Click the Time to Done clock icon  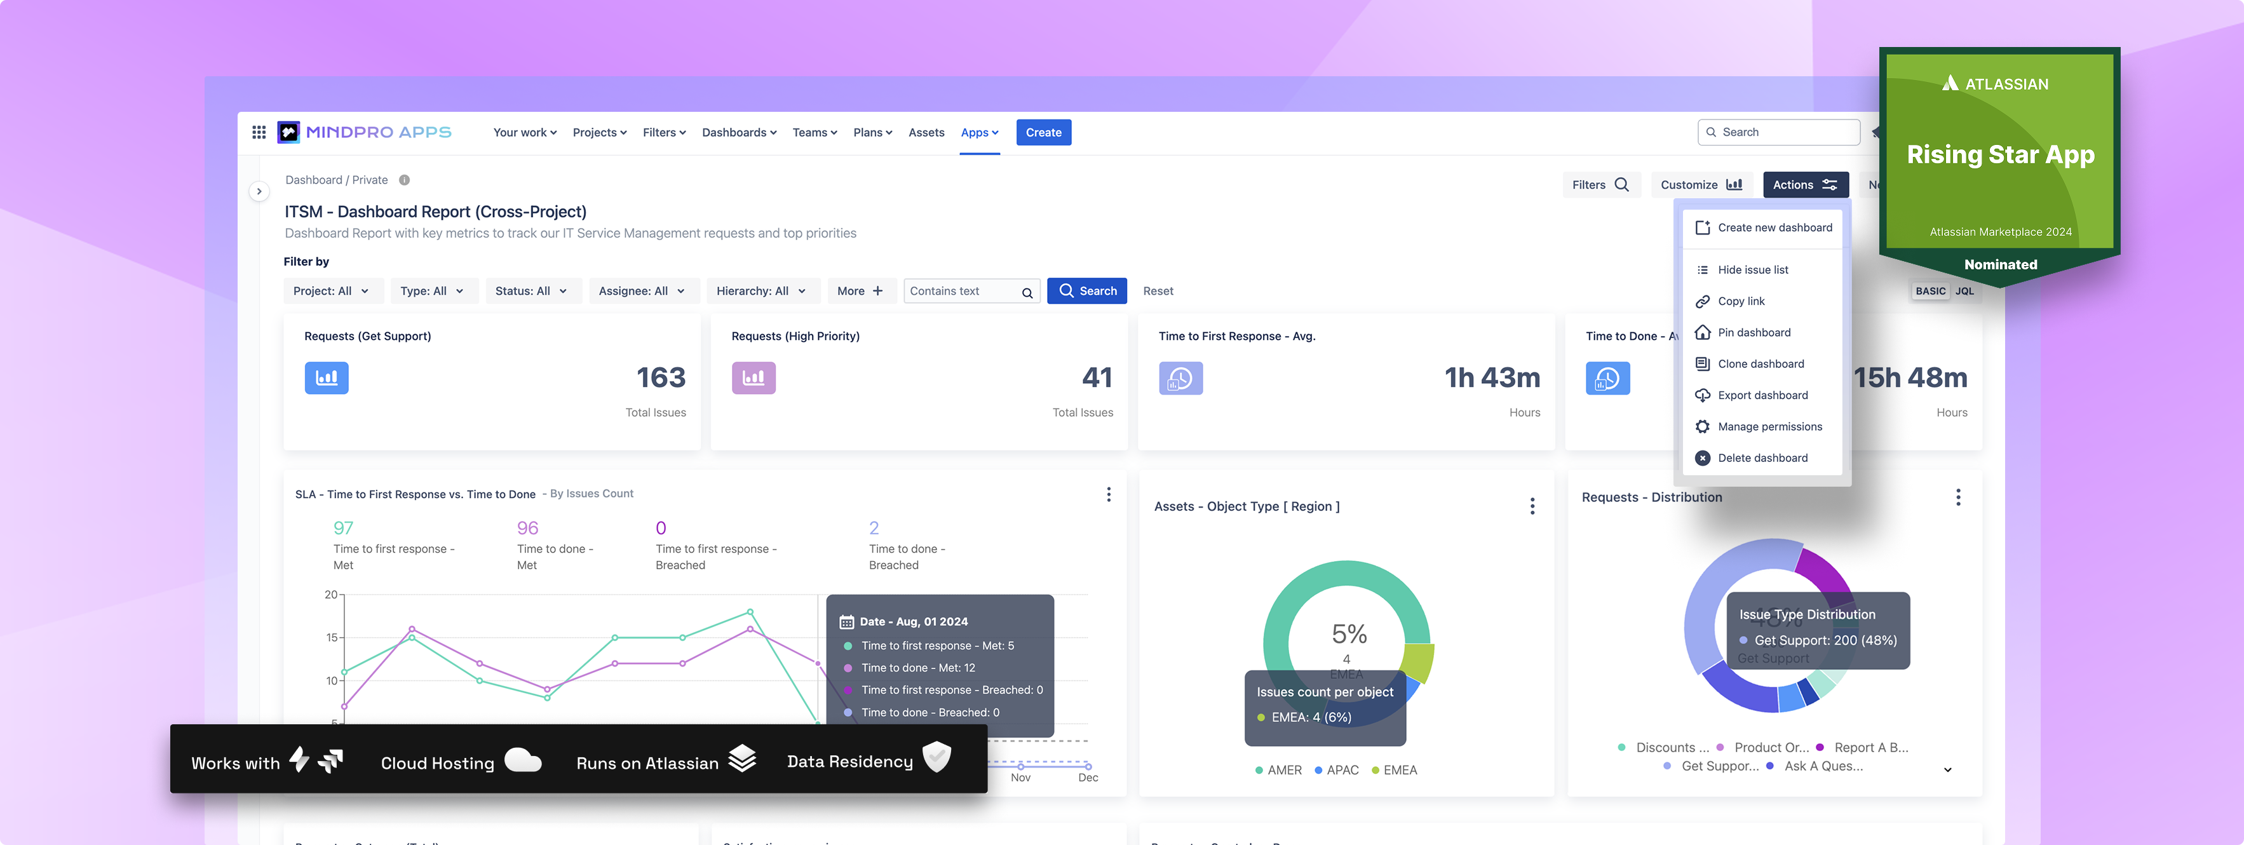pyautogui.click(x=1608, y=378)
